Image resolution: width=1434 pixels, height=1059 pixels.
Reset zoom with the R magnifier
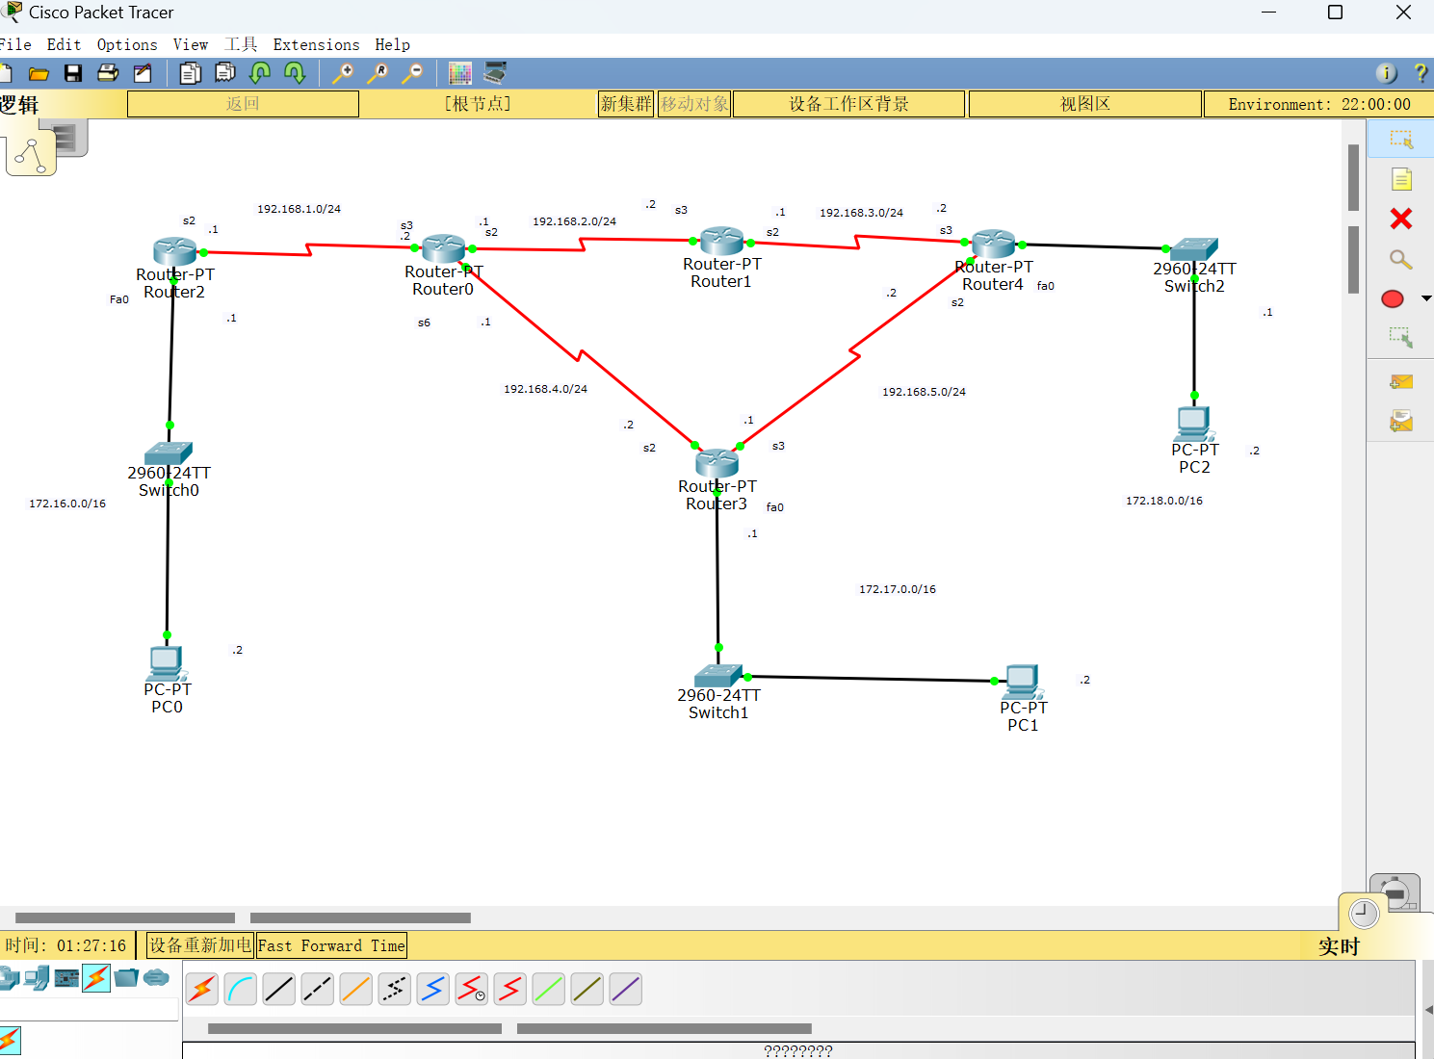pos(378,73)
